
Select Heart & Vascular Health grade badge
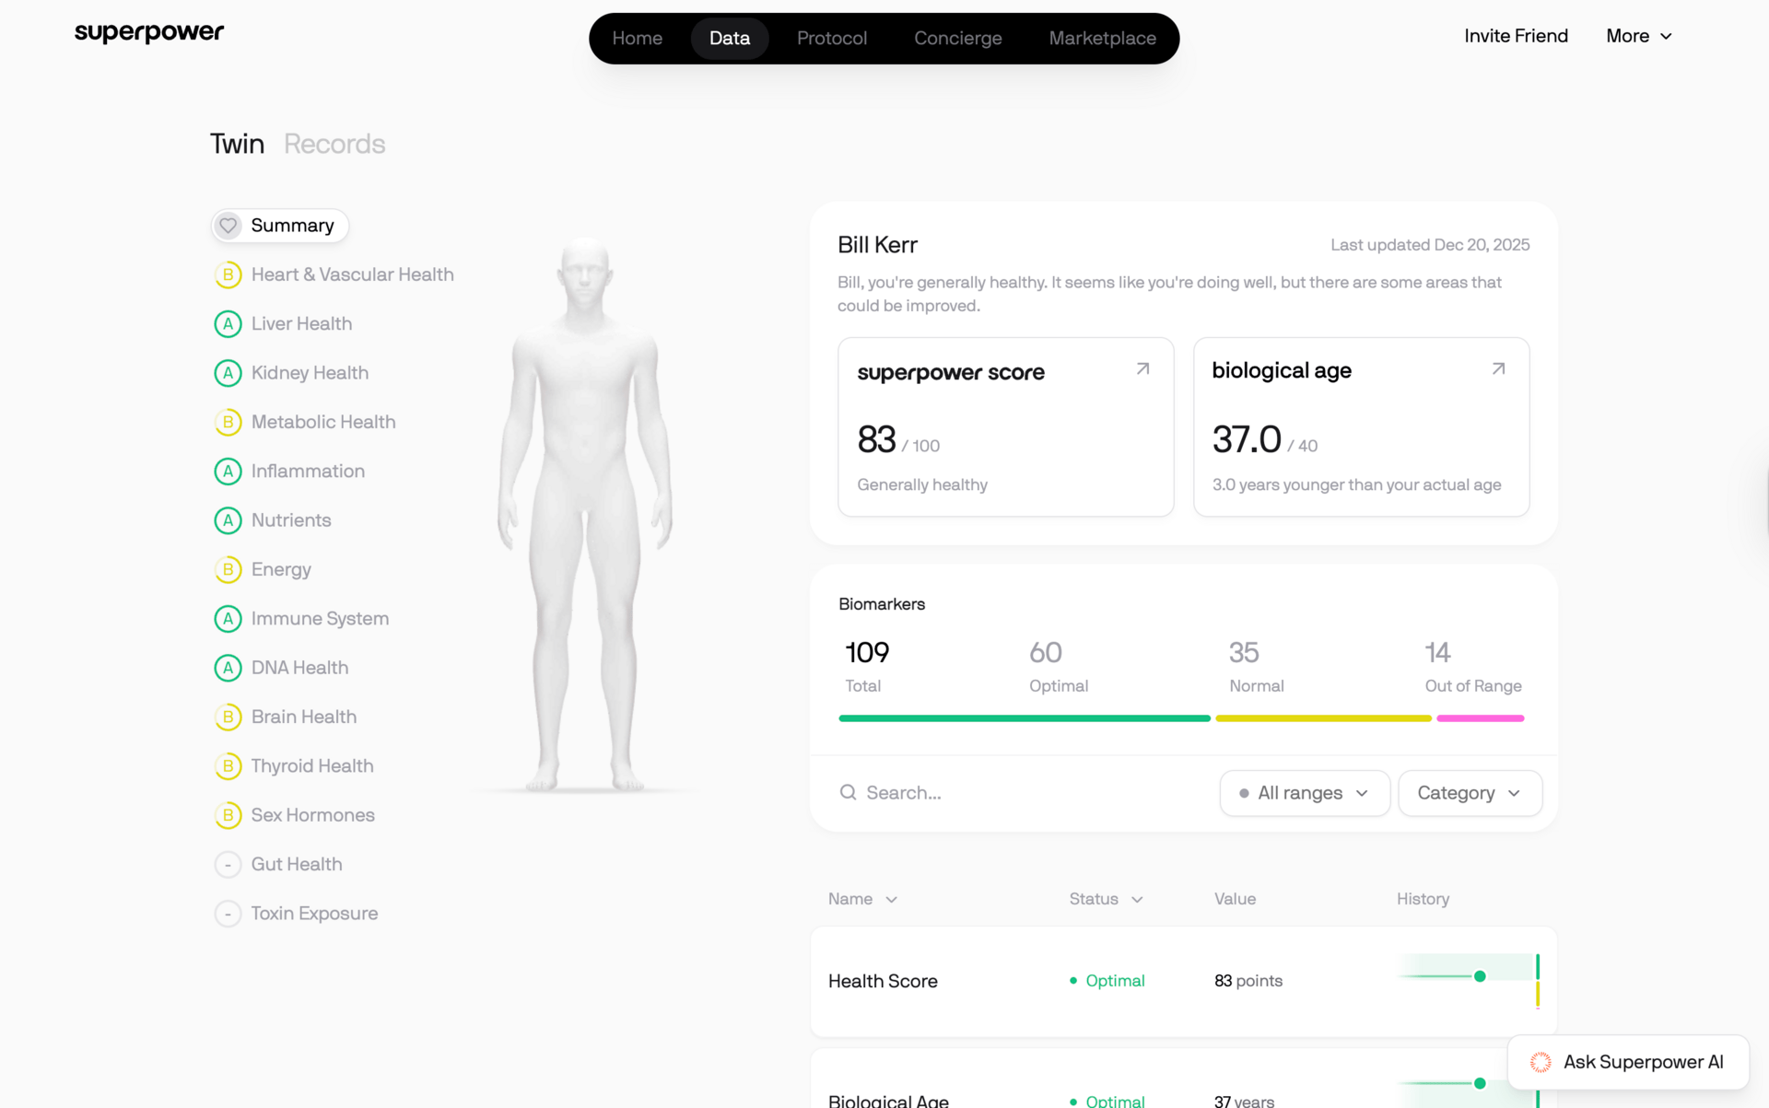tap(228, 274)
